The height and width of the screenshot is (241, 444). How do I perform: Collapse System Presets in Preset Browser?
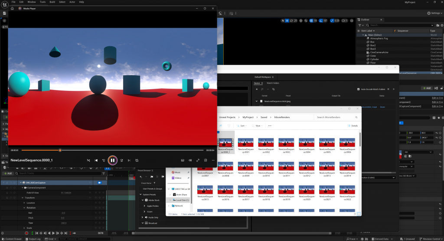tap(140, 194)
